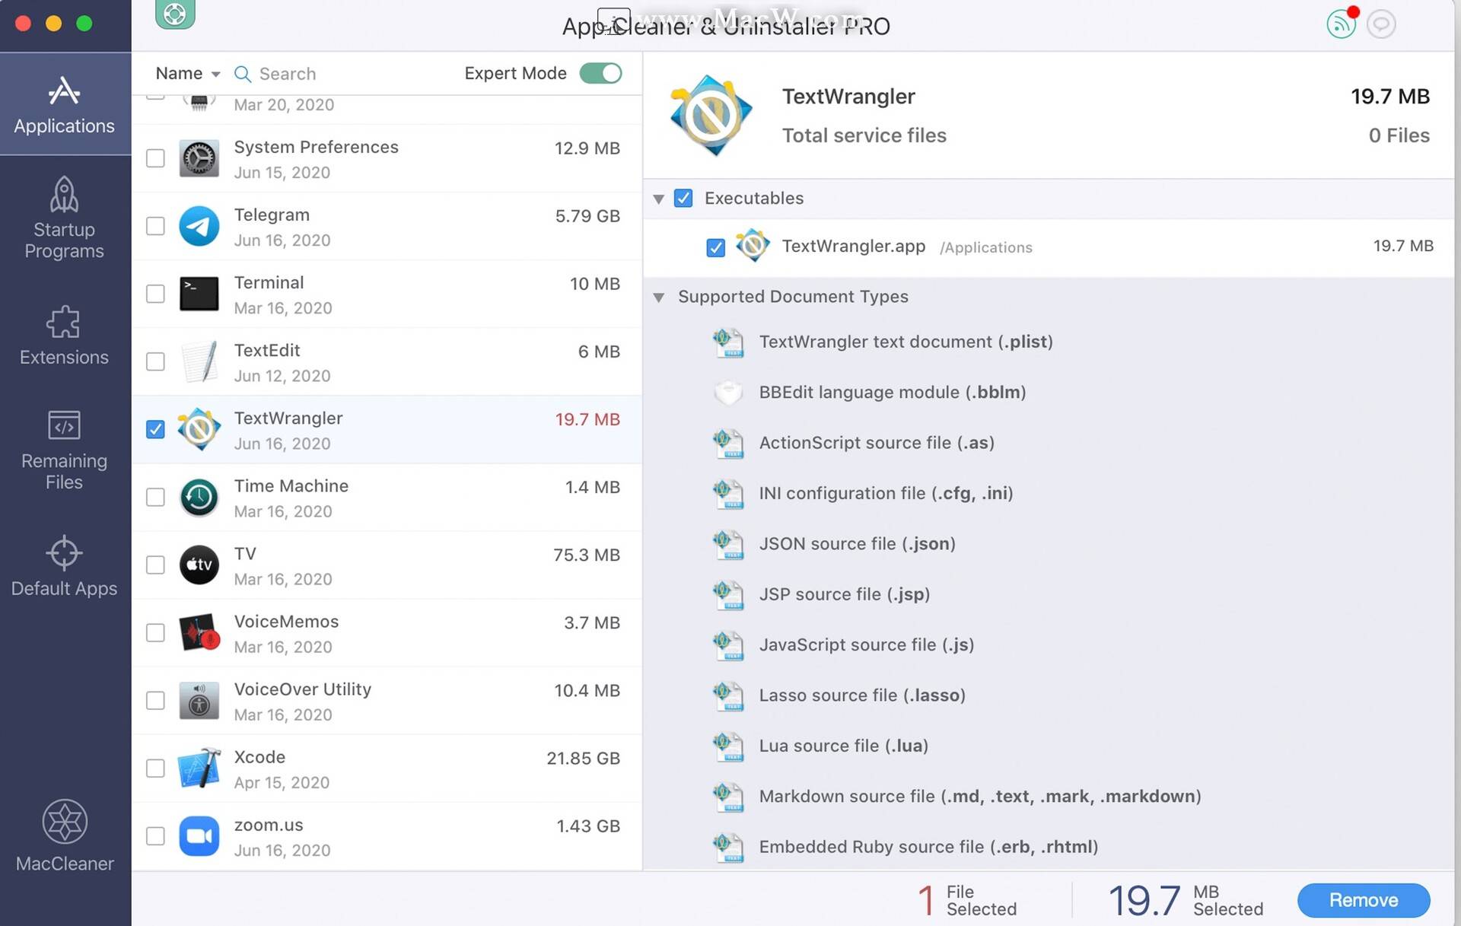Click the large TextWrangler header icon
The width and height of the screenshot is (1461, 926).
[x=711, y=116]
